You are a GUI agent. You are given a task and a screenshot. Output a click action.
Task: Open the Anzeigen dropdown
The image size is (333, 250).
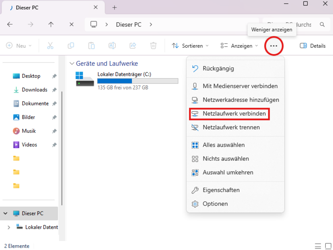[239, 46]
